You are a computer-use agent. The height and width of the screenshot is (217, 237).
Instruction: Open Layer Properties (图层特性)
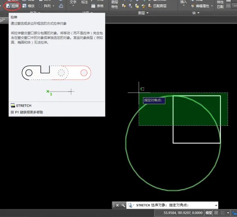(115, 4)
